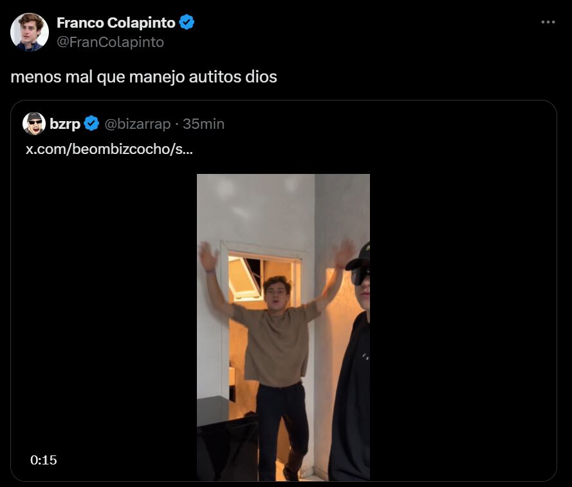572x487 pixels.
Task: Open quoted tweet via left black area
Action: (104, 310)
